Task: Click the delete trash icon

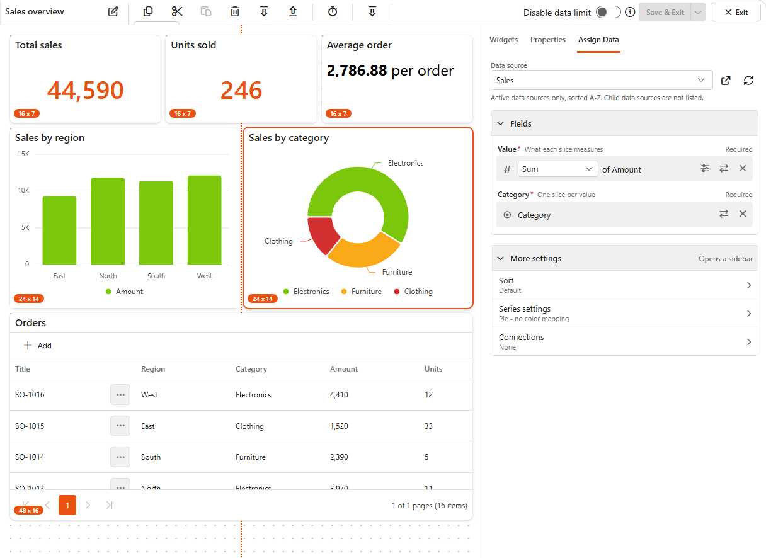Action: tap(235, 11)
